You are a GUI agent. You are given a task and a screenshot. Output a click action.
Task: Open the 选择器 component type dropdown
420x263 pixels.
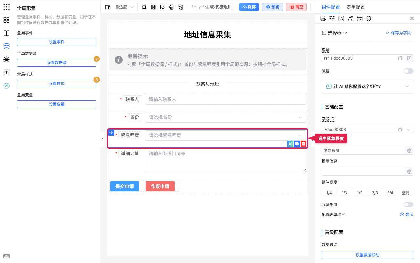coord(335,33)
